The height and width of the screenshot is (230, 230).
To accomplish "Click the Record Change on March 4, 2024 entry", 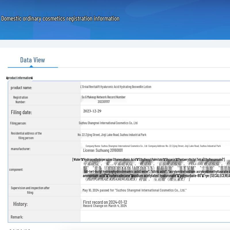I will [x=105, y=206].
